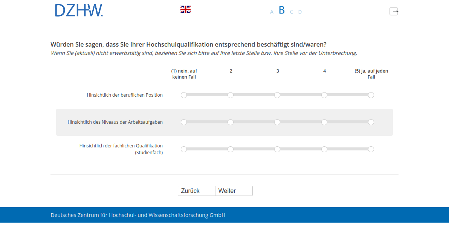Choose rating 3 for berufliche Position
Screen dimensions: 449x226
tap(277, 95)
